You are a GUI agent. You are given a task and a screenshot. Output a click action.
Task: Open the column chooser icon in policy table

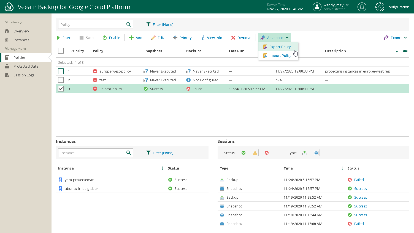405,51
